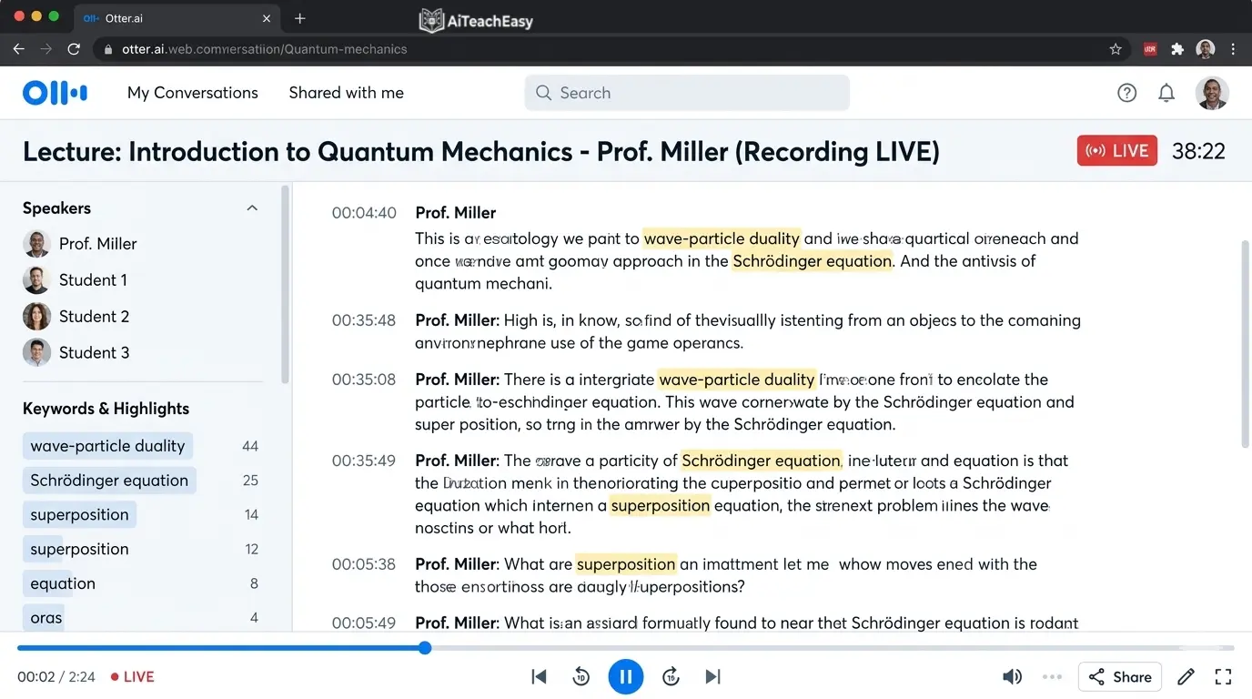1252x699 pixels.
Task: Open the Otter help menu
Action: 1126,92
